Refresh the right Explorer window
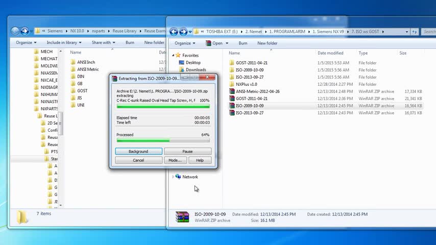This screenshot has height=245, width=436. point(415,32)
